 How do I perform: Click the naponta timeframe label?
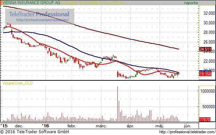[191, 3]
